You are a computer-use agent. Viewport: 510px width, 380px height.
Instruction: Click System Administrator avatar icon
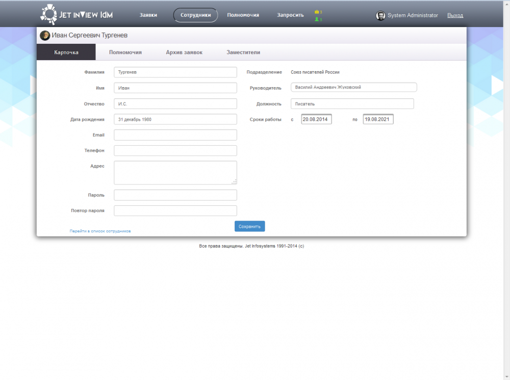click(x=380, y=15)
